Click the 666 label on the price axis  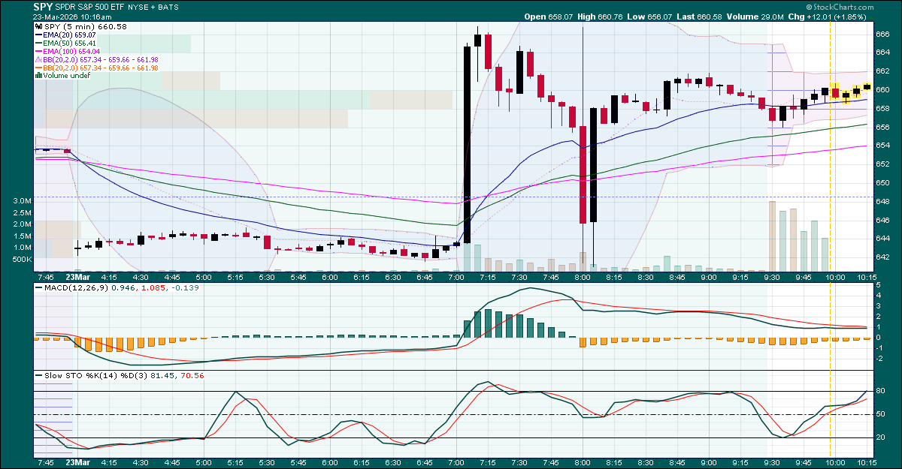[883, 34]
